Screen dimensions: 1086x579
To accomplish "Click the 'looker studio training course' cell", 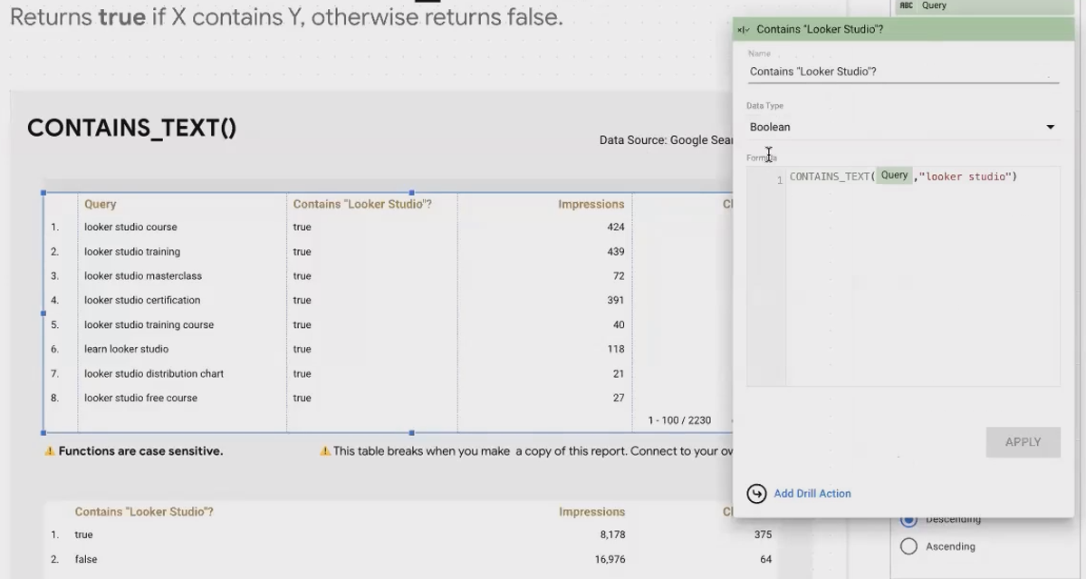I will [x=149, y=324].
